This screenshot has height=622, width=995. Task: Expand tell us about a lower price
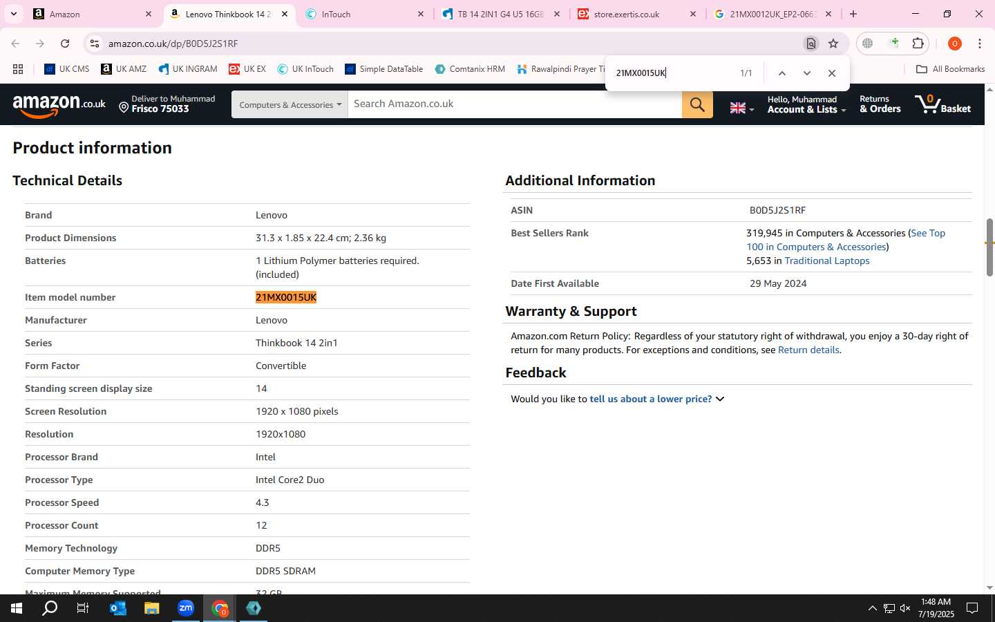point(656,399)
